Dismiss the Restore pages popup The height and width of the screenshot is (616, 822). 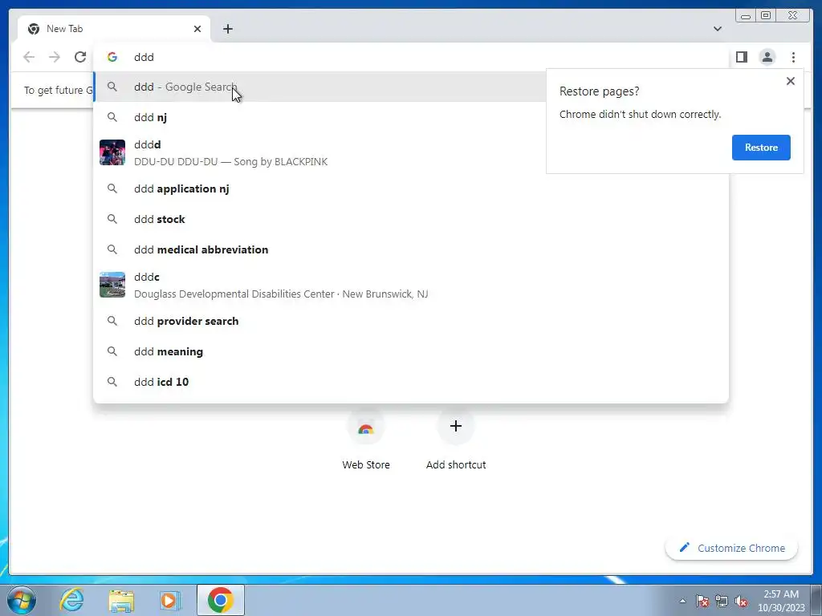(x=791, y=81)
